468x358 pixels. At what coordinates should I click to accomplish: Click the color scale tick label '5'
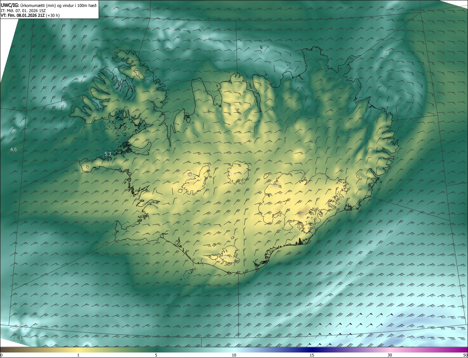(156, 355)
